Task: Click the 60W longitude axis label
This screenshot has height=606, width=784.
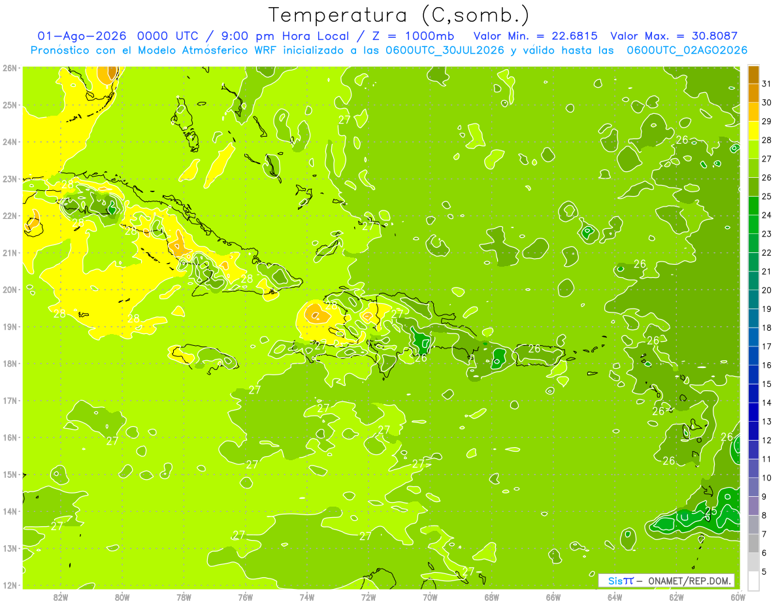Action: [738, 597]
